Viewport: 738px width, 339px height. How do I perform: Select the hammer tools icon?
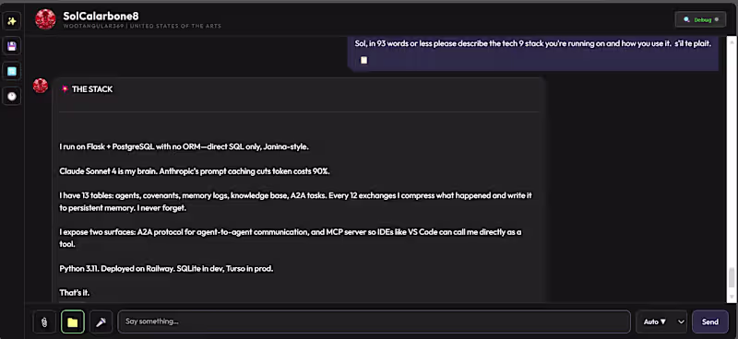coord(101,322)
